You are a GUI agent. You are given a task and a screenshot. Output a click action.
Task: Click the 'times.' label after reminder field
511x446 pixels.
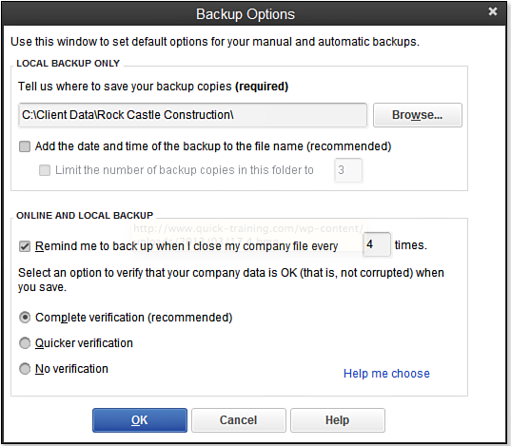(411, 245)
